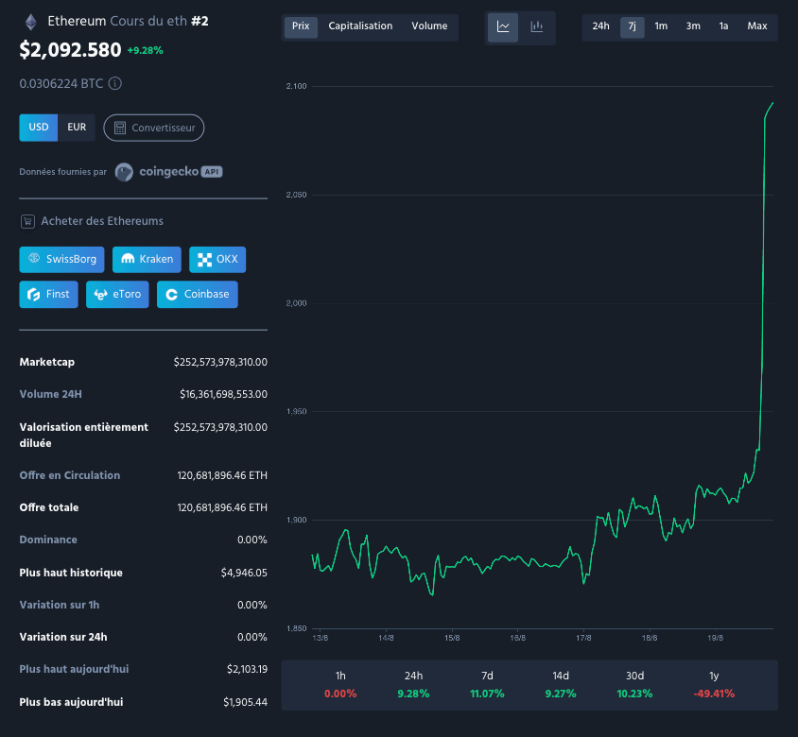
Task: Select the 24h chart range
Action: tap(600, 26)
